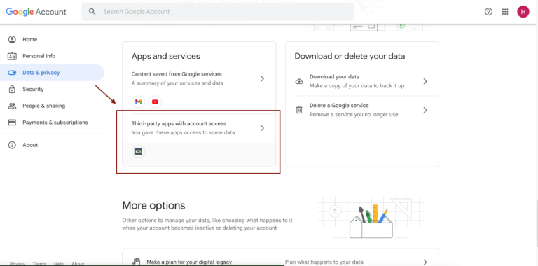Click the Search Google Account field
Viewport: 538px width, 266px height.
tap(218, 12)
